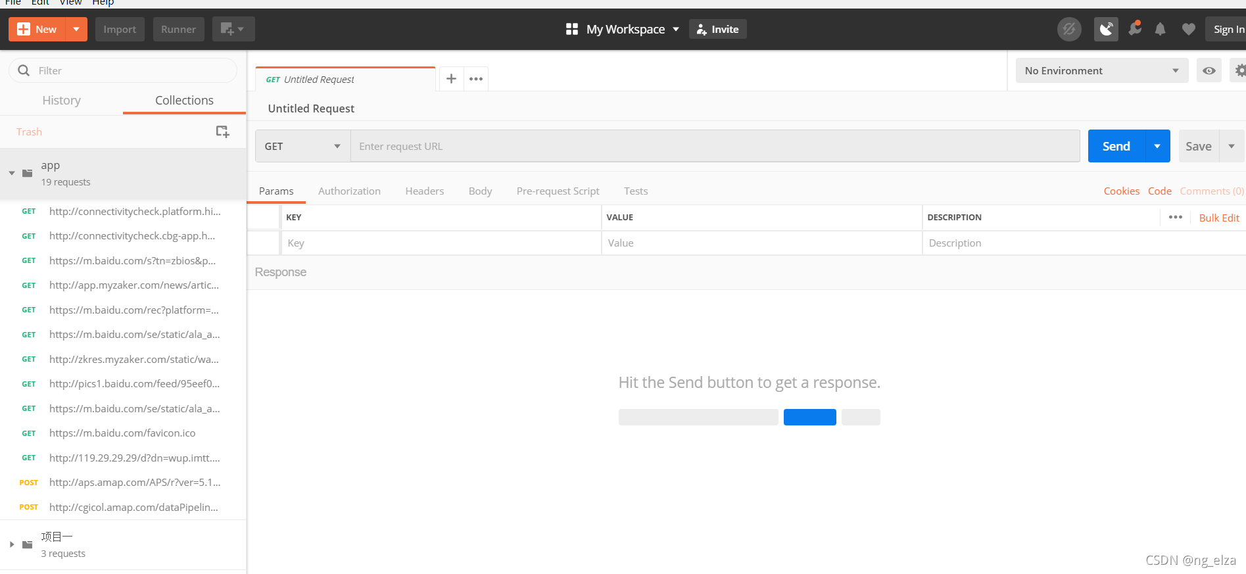Open the Code link
The width and height of the screenshot is (1246, 574).
(x=1160, y=191)
